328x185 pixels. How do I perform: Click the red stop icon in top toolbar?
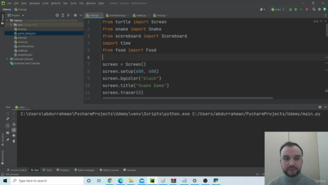point(306,9)
